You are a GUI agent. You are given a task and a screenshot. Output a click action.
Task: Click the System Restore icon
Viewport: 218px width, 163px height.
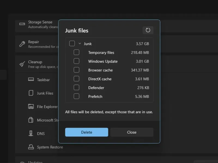tap(31, 147)
